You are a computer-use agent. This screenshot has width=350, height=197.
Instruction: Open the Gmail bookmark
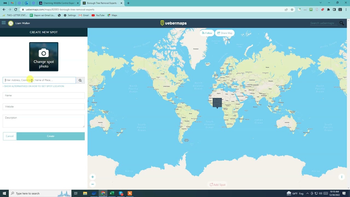84,15
